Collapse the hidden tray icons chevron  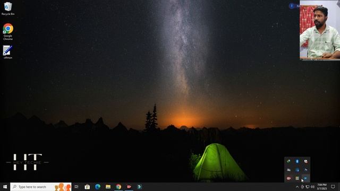point(297,187)
